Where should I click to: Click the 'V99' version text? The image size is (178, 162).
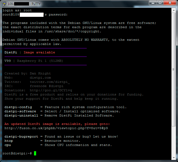[8, 61]
